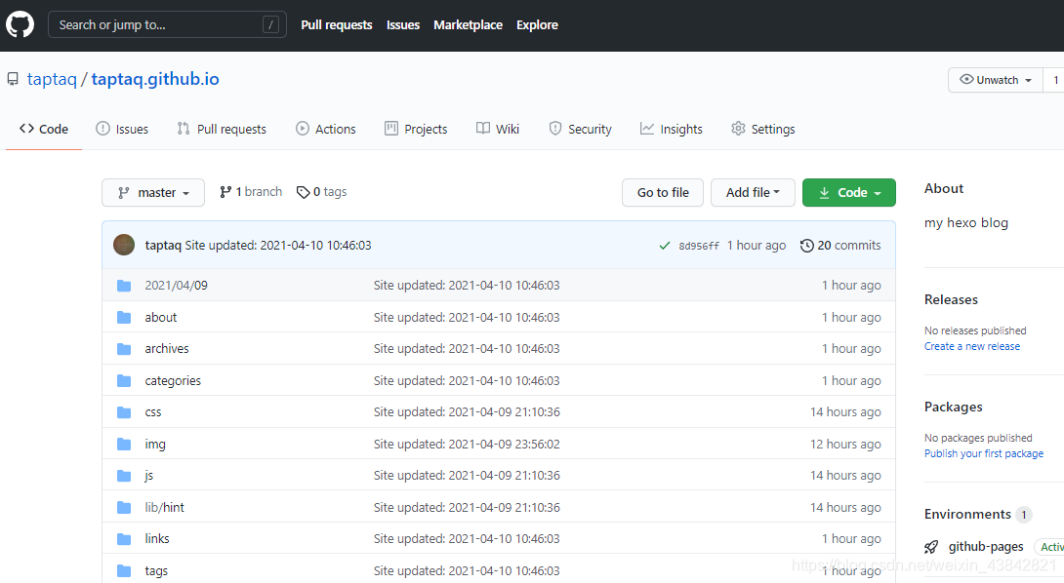The width and height of the screenshot is (1064, 583).
Task: Open the categories folder
Action: tap(173, 380)
